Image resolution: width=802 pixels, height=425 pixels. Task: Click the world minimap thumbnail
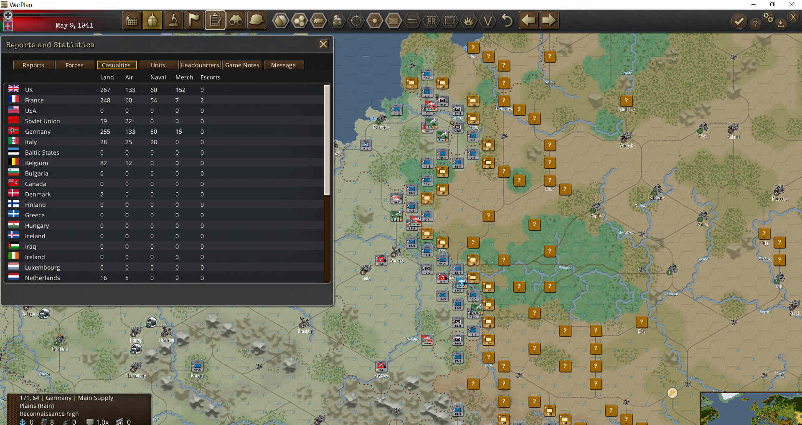click(x=751, y=409)
